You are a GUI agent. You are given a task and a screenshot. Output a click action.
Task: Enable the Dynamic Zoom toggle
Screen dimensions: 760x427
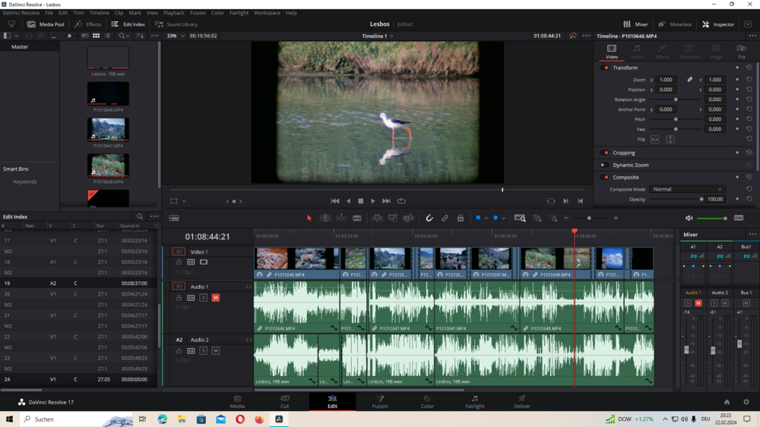[x=603, y=165]
